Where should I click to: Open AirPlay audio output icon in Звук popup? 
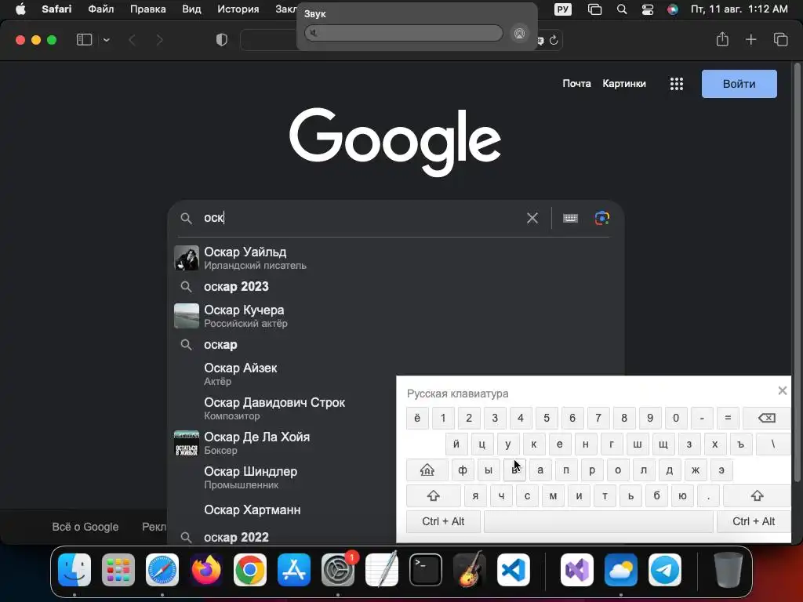(x=519, y=33)
